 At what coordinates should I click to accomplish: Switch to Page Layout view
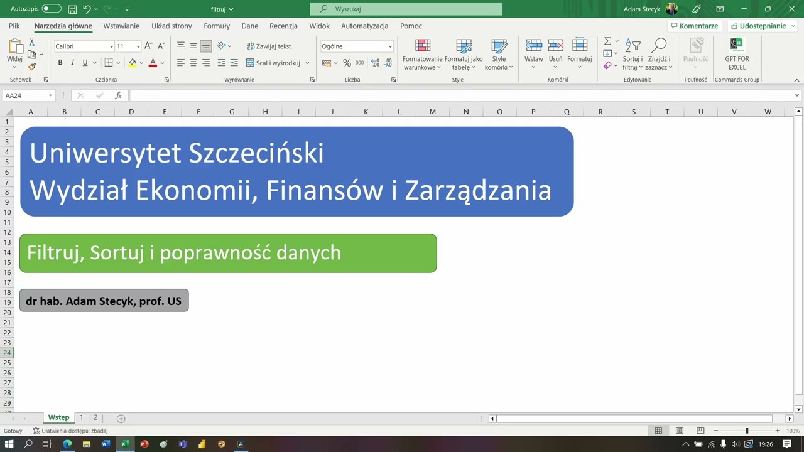(x=680, y=431)
